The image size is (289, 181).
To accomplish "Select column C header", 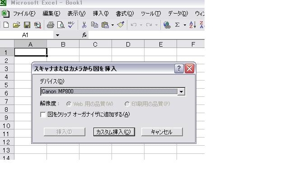I will point(95,44).
